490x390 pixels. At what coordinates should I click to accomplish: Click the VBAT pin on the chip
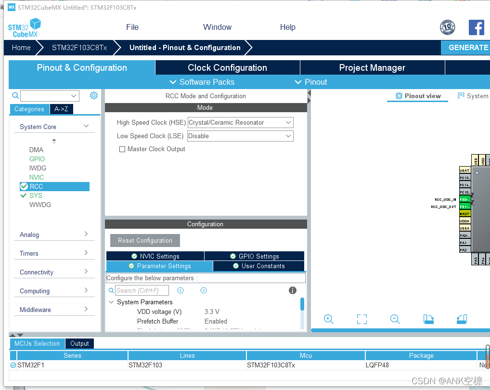(x=465, y=170)
